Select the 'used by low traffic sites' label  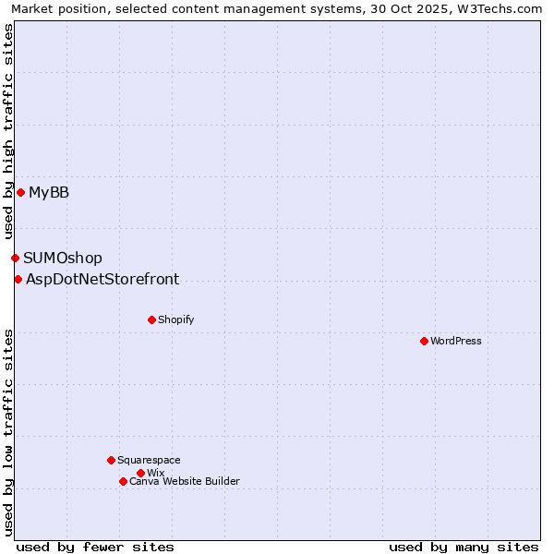[8, 431]
